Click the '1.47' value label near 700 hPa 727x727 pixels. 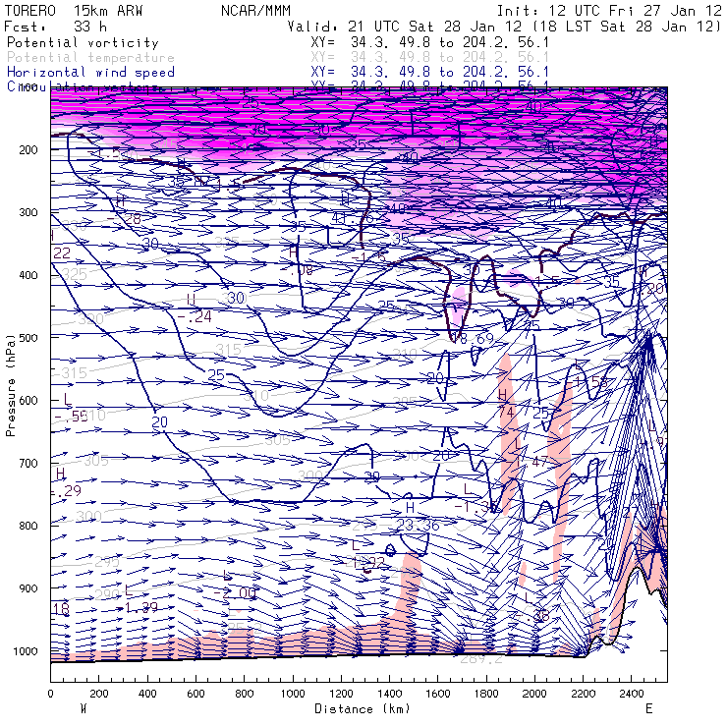click(x=531, y=462)
